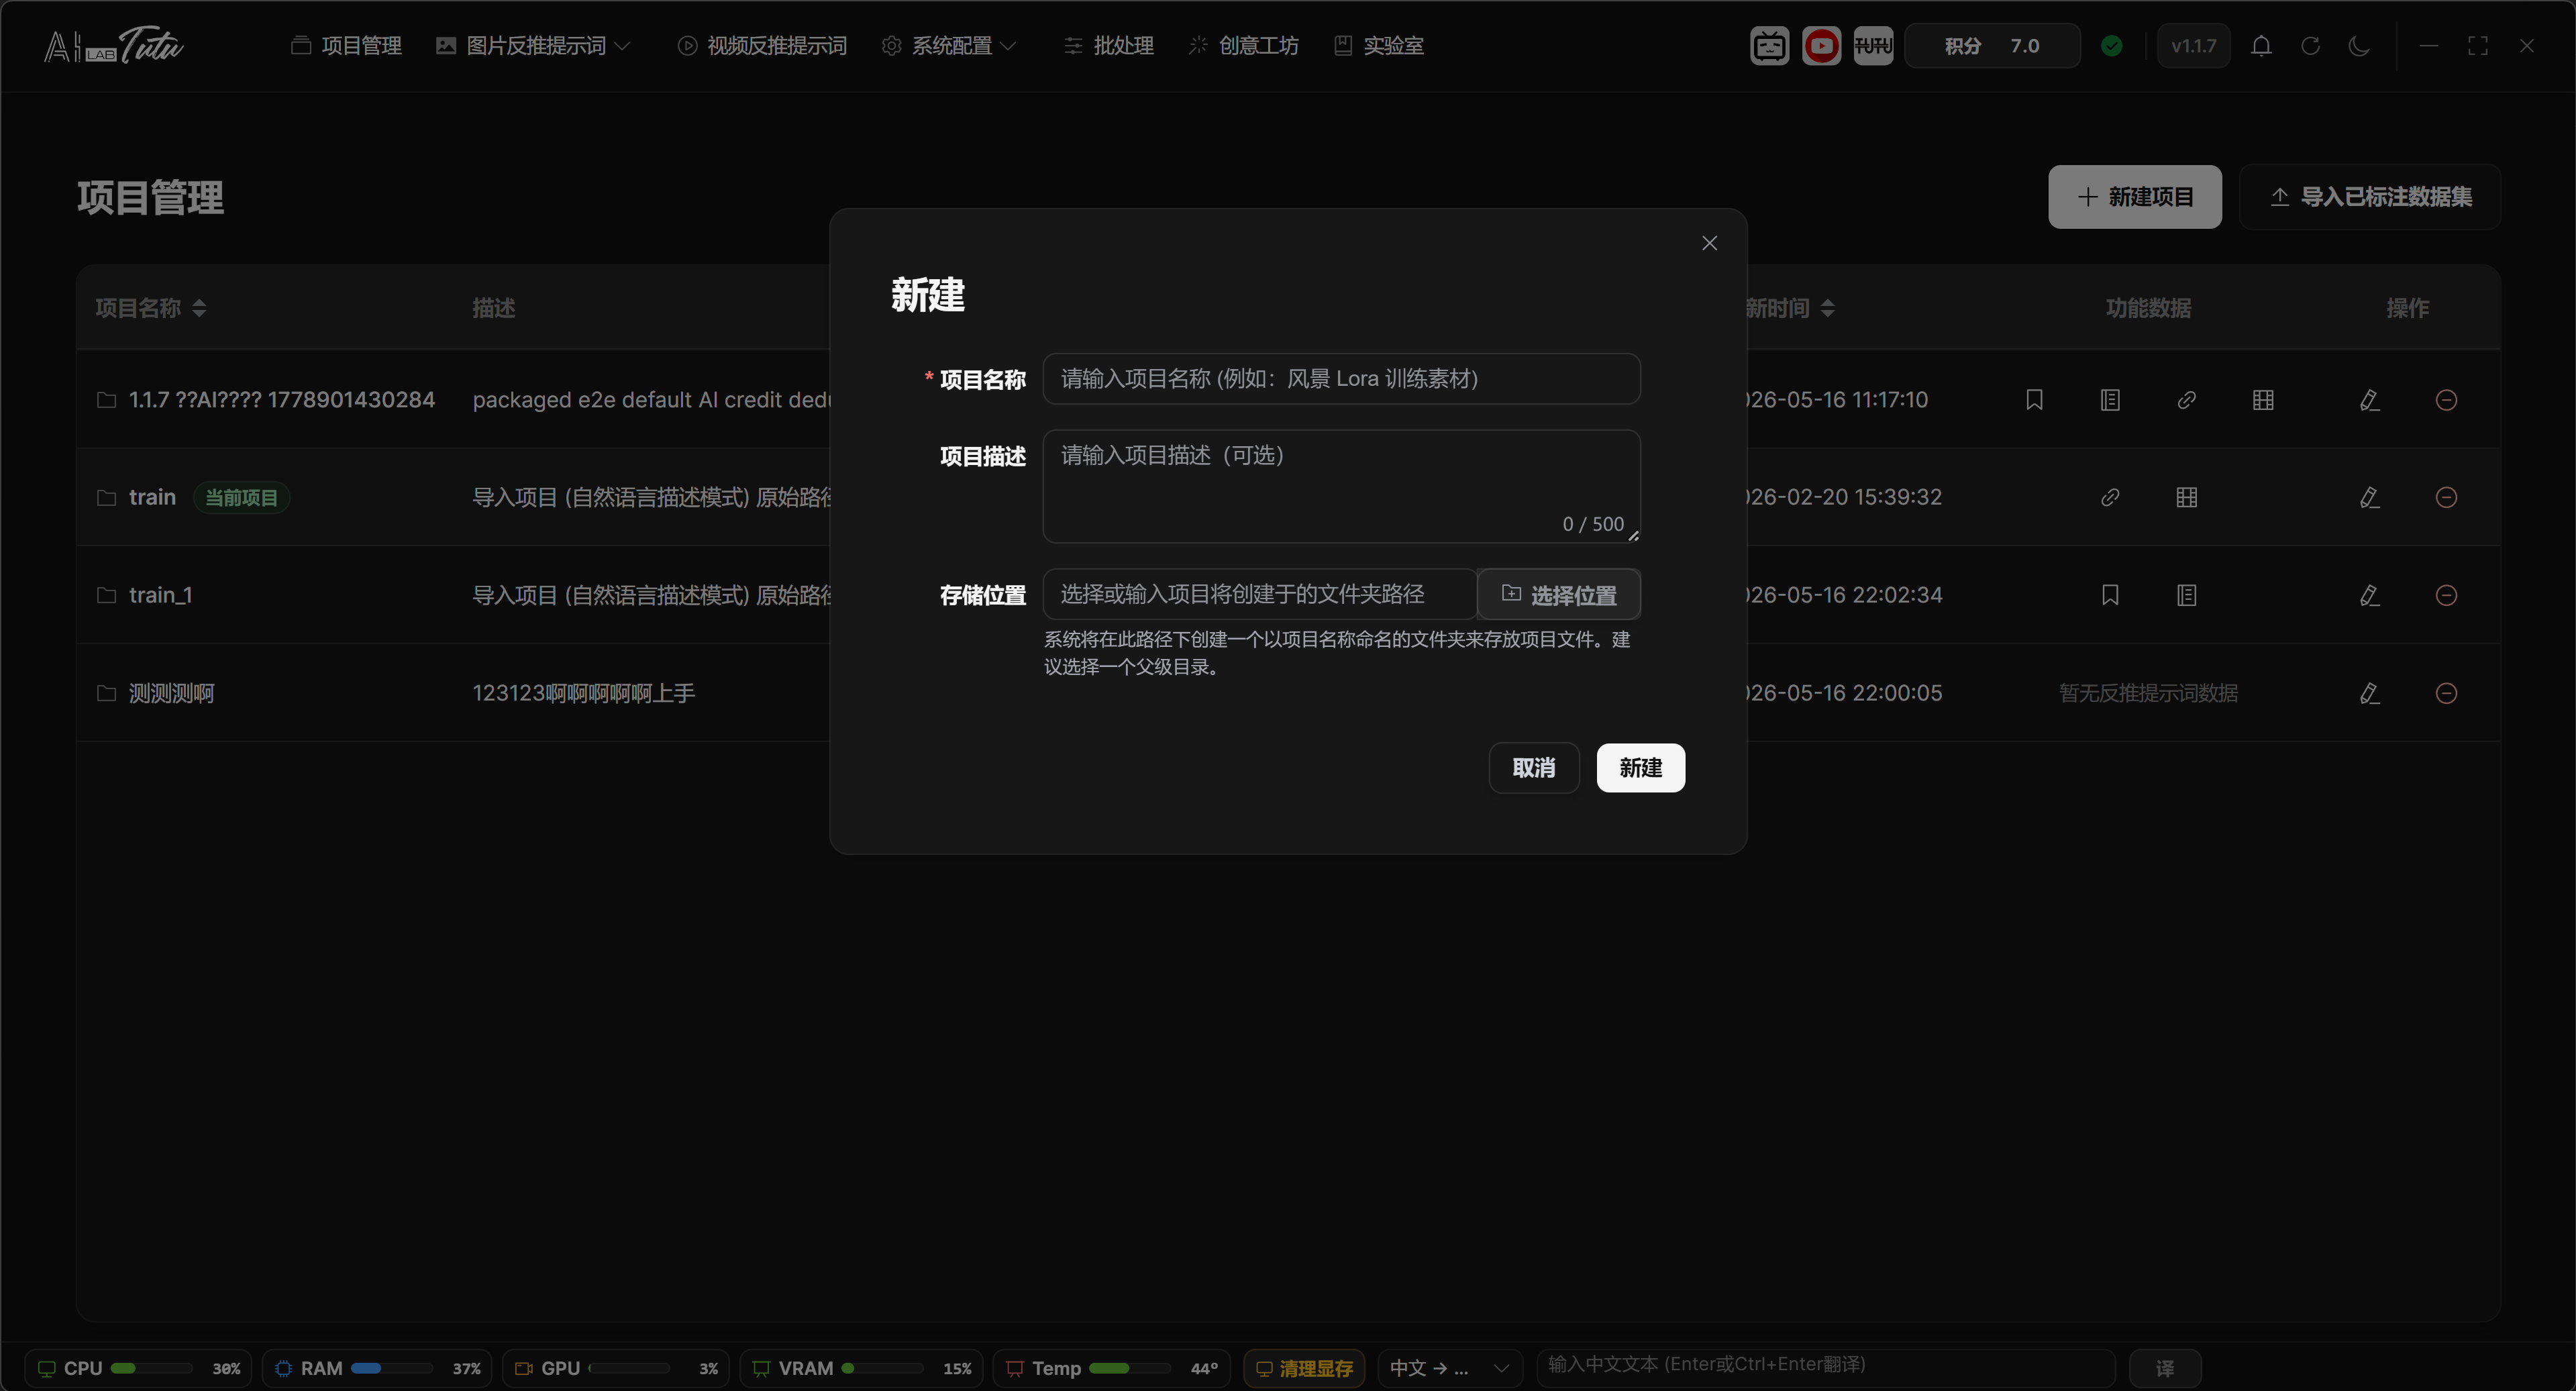Cancel the dialog with 取消
Image resolution: width=2576 pixels, height=1391 pixels.
1533,768
